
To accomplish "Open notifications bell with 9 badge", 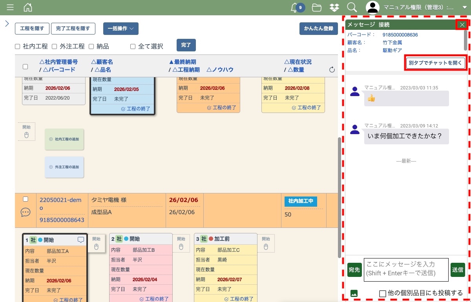I will [x=295, y=7].
